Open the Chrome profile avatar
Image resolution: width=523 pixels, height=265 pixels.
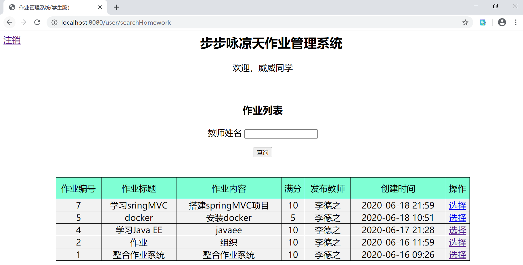pyautogui.click(x=502, y=22)
